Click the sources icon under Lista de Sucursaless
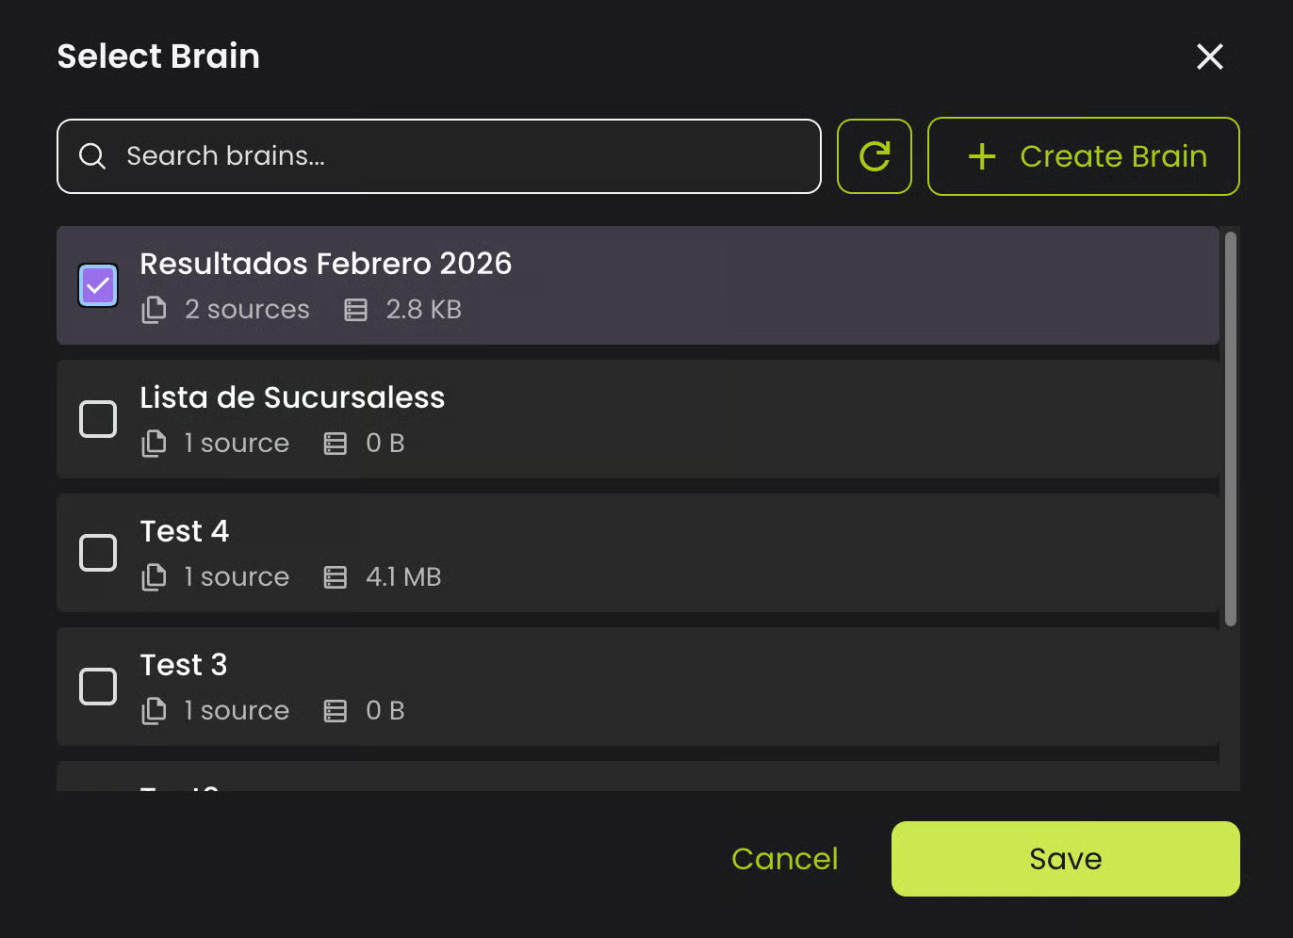This screenshot has width=1293, height=938. (x=154, y=444)
